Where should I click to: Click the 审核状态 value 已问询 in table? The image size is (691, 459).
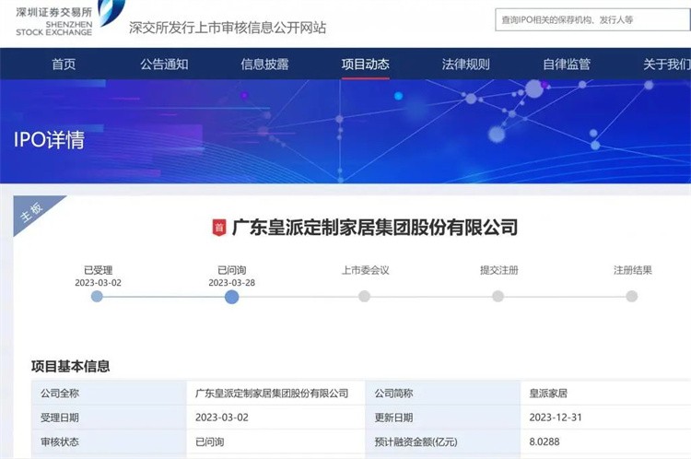pyautogui.click(x=210, y=441)
